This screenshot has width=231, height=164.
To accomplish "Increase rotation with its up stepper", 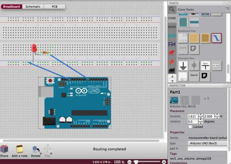I will click(x=200, y=120).
